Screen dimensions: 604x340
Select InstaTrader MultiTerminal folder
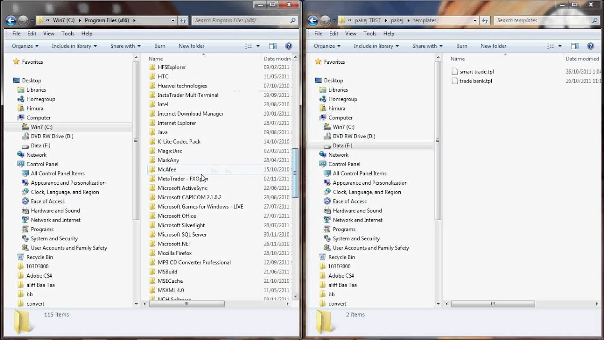click(x=188, y=95)
